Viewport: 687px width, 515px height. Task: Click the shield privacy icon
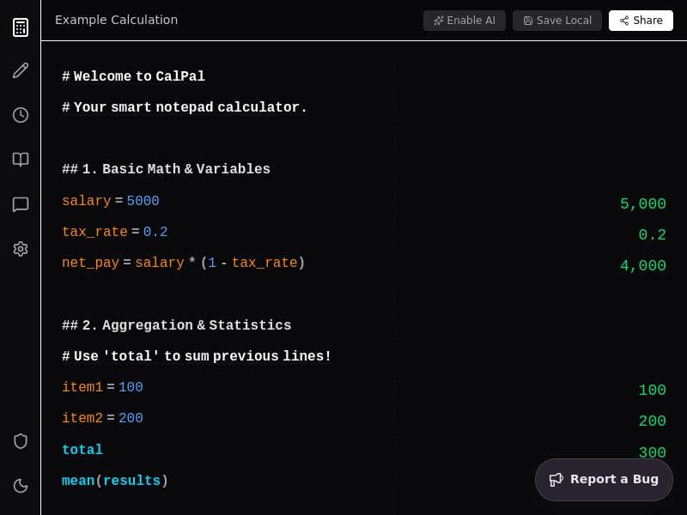(21, 441)
